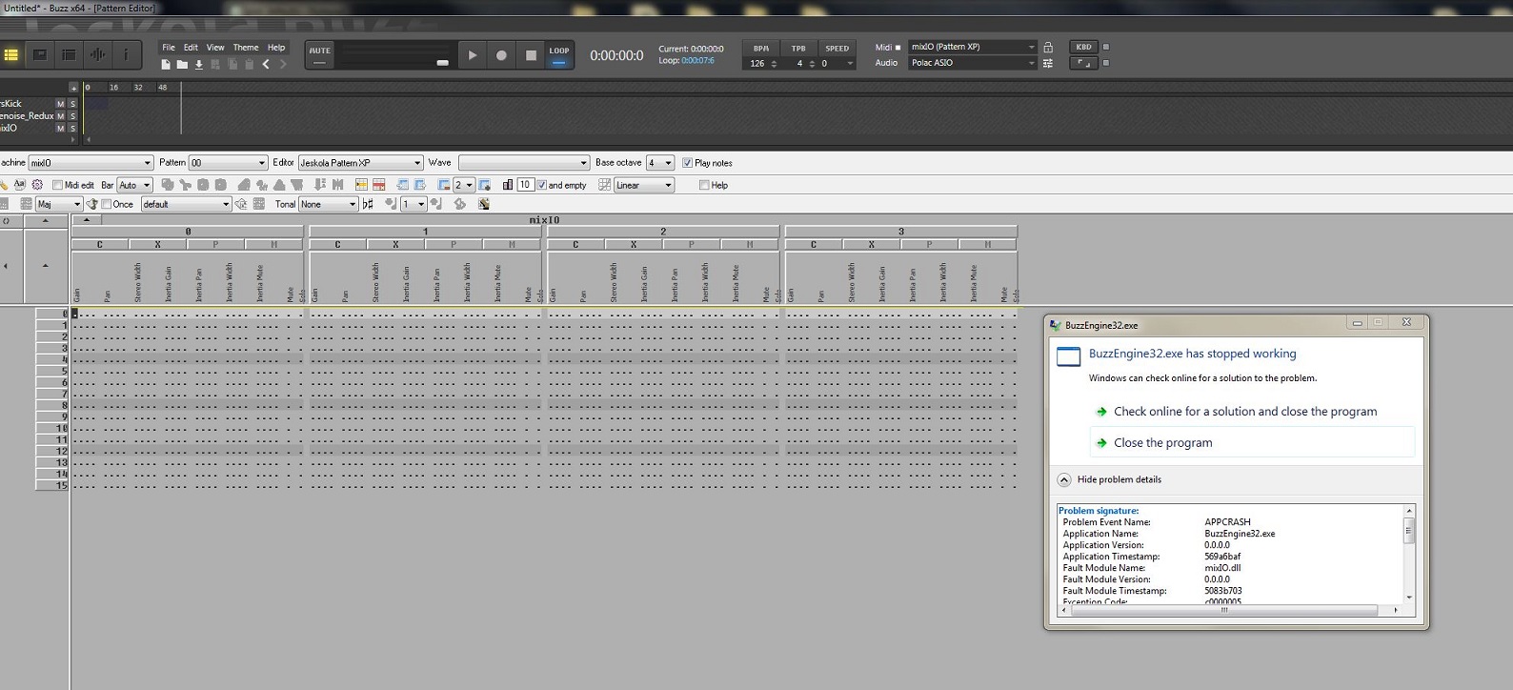Viewport: 1513px width, 690px height.
Task: Toggle the Midi edit checkbox
Action: (57, 185)
